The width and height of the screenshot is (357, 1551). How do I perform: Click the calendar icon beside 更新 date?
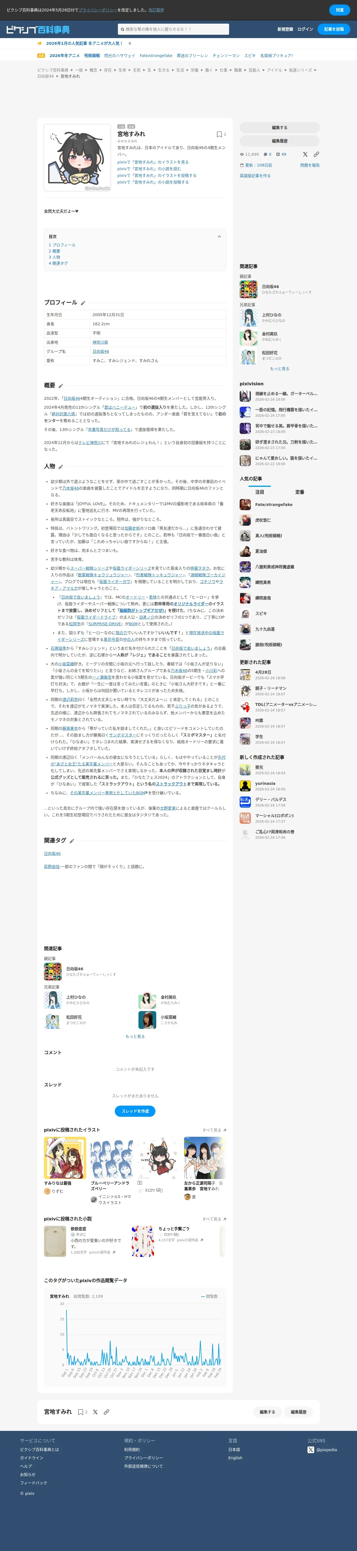click(x=242, y=165)
